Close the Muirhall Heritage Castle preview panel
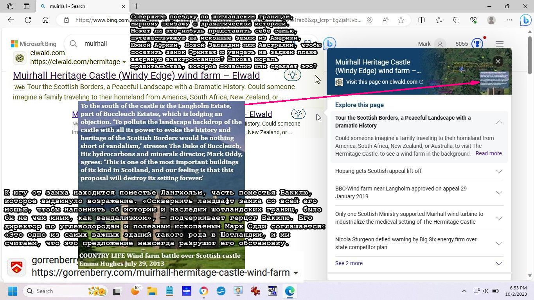534x300 pixels. (x=498, y=61)
